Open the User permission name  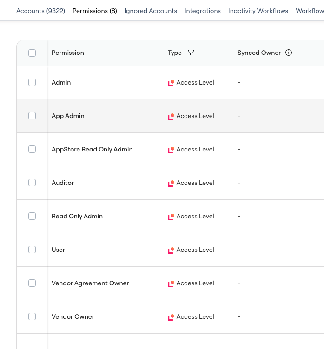click(x=59, y=250)
